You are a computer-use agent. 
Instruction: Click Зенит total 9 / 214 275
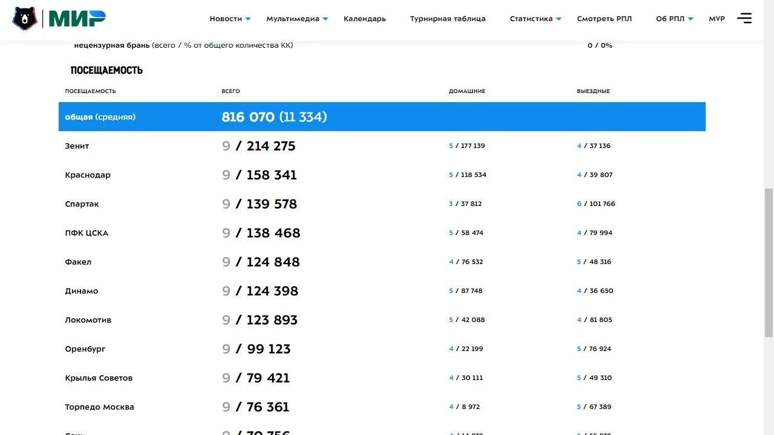click(259, 146)
